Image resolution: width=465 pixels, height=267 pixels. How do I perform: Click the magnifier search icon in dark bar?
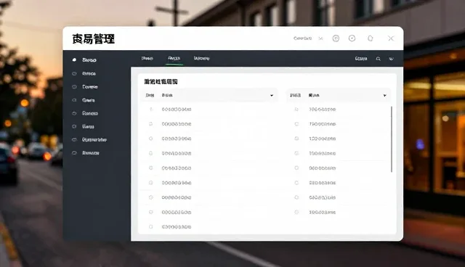(378, 59)
